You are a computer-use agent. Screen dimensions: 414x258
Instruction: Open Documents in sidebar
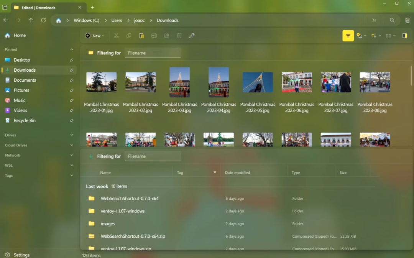pyautogui.click(x=39, y=80)
